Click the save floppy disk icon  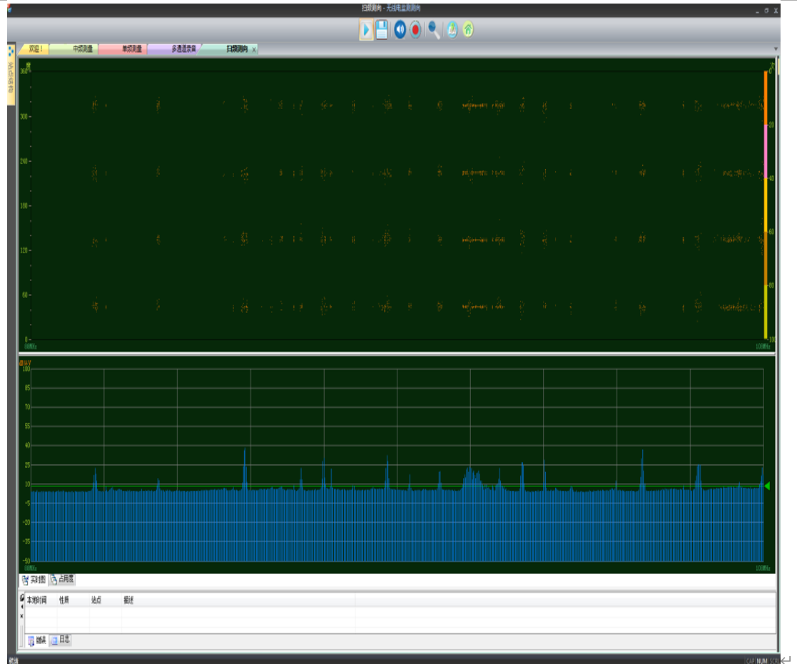382,30
